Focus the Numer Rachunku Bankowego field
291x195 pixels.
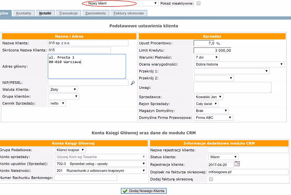click(x=86, y=178)
